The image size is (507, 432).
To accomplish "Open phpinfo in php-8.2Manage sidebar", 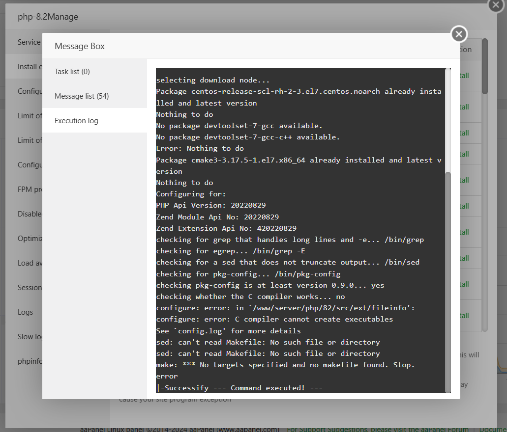I will click(x=30, y=361).
